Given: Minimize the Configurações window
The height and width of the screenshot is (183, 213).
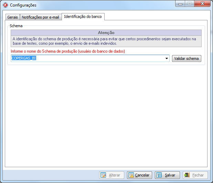Looking at the screenshot, I should coord(181,4).
